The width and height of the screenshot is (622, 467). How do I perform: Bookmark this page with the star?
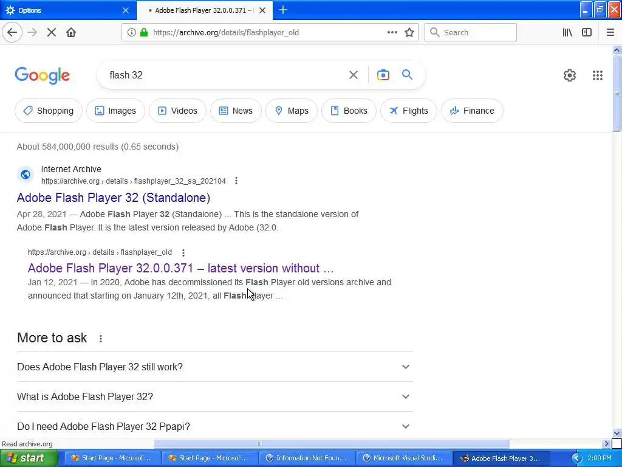tap(409, 32)
